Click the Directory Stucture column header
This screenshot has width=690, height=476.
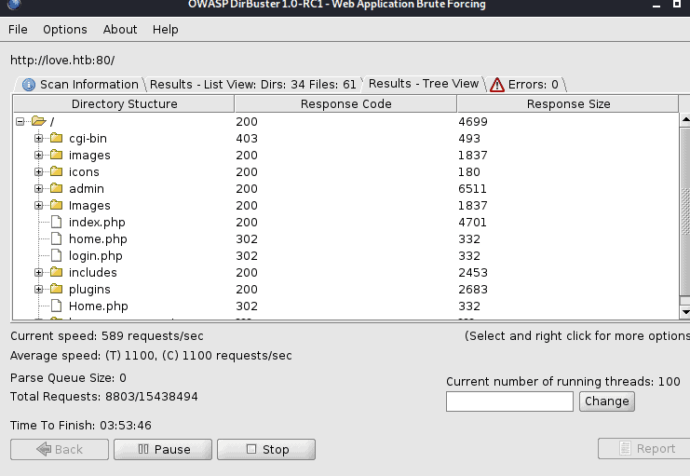[x=124, y=104]
